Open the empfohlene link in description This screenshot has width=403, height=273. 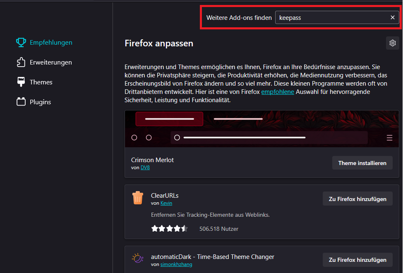tap(278, 92)
